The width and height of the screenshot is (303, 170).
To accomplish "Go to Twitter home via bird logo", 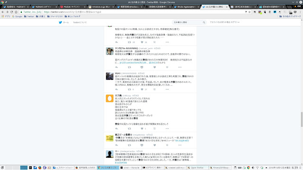I will pos(60,22).
